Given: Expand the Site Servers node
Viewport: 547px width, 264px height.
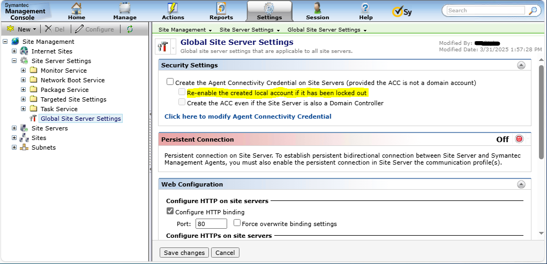Looking at the screenshot, I should 14,128.
